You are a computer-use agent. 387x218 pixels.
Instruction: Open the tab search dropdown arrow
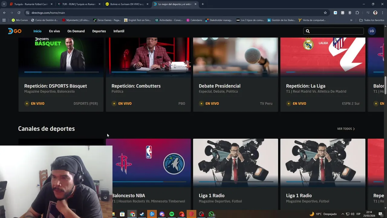click(x=4, y=4)
